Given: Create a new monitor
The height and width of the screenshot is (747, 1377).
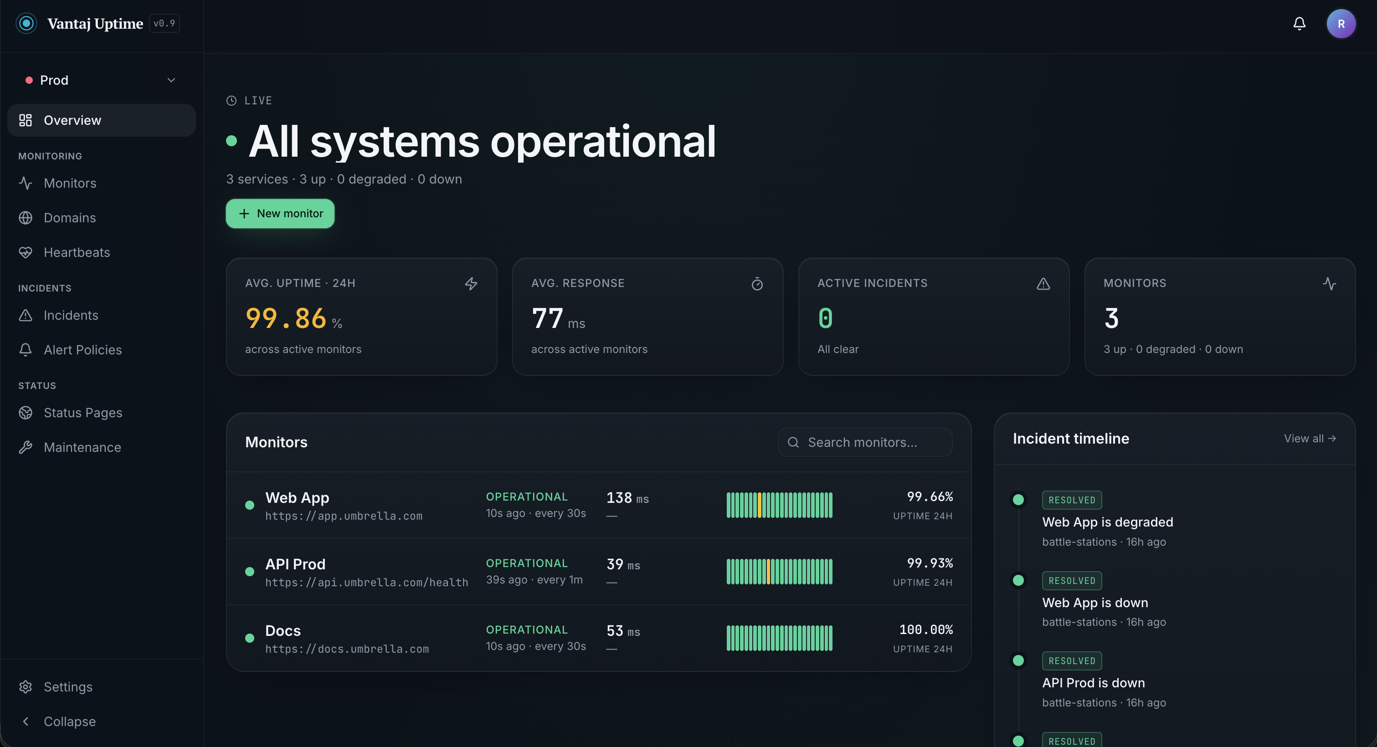Looking at the screenshot, I should click(280, 214).
